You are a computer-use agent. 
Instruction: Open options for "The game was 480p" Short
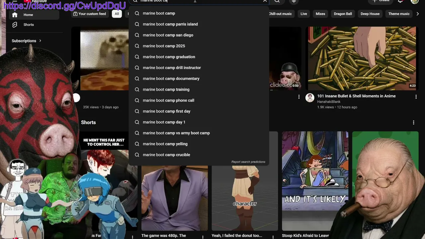tap(203, 237)
